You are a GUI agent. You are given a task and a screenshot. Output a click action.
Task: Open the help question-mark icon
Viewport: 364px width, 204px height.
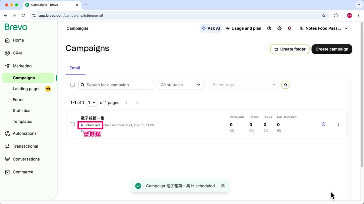pyautogui.click(x=269, y=28)
